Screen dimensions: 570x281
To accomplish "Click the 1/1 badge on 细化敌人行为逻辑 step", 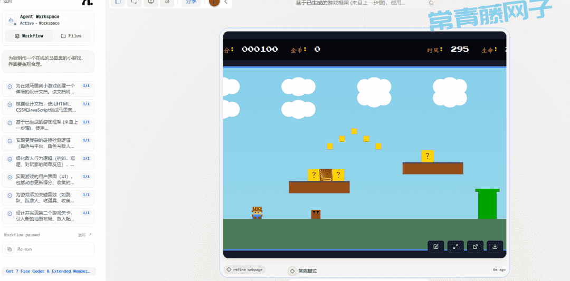I will tap(86, 158).
